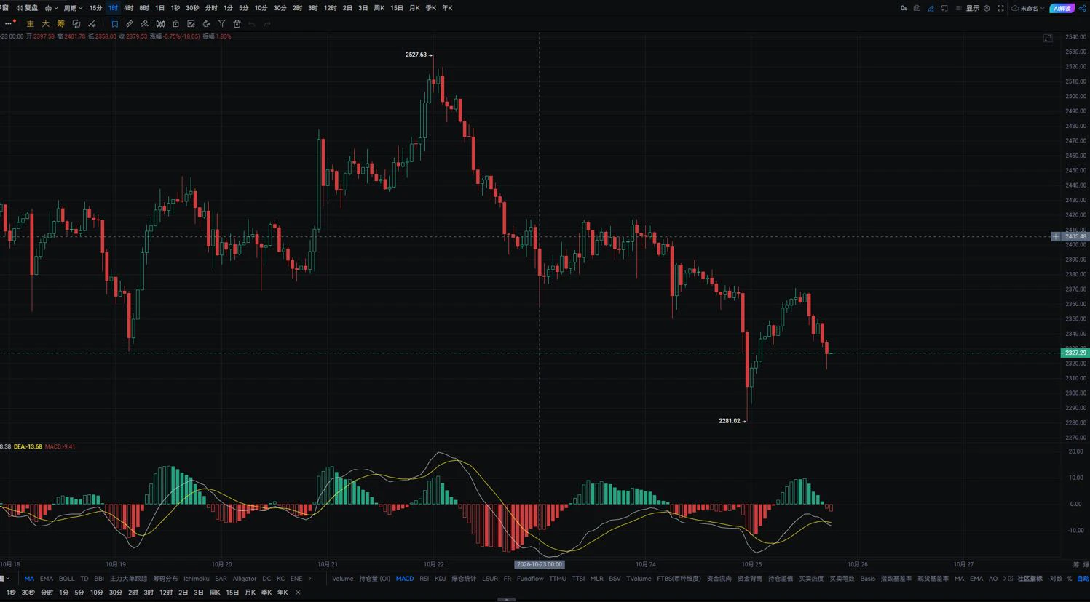1090x602 pixels.
Task: Click the 复盘 replay button
Action: 28,8
